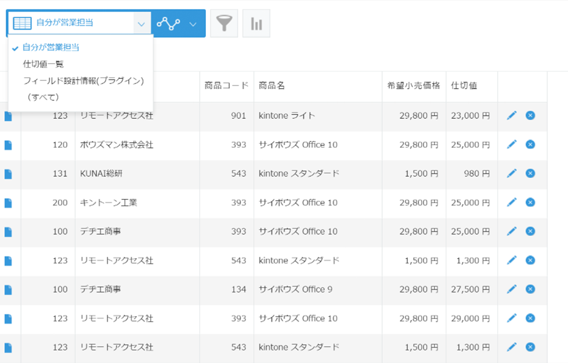Screen dimensions: 568x363
Task: Select the (すべて) view option
Action: click(x=43, y=97)
